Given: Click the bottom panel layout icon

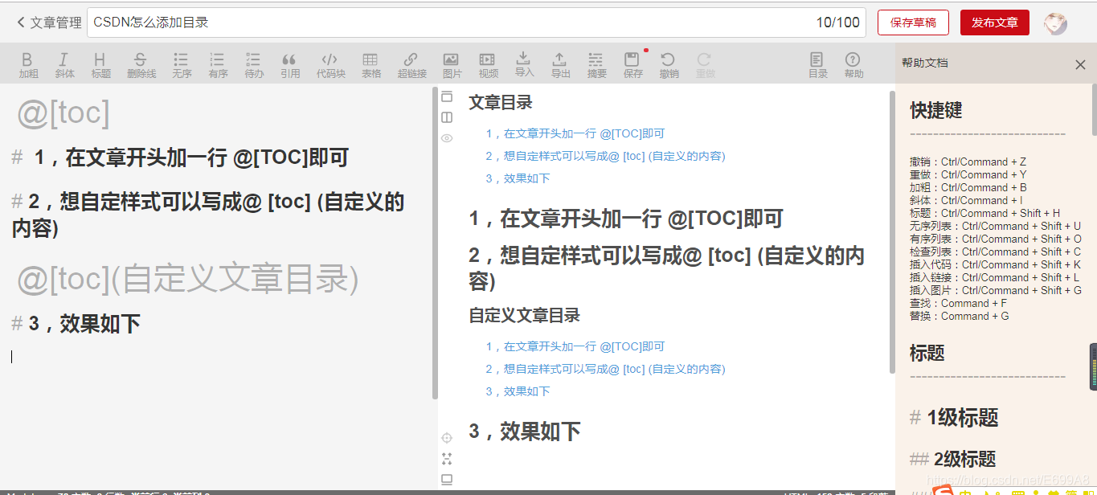Looking at the screenshot, I should [x=447, y=480].
